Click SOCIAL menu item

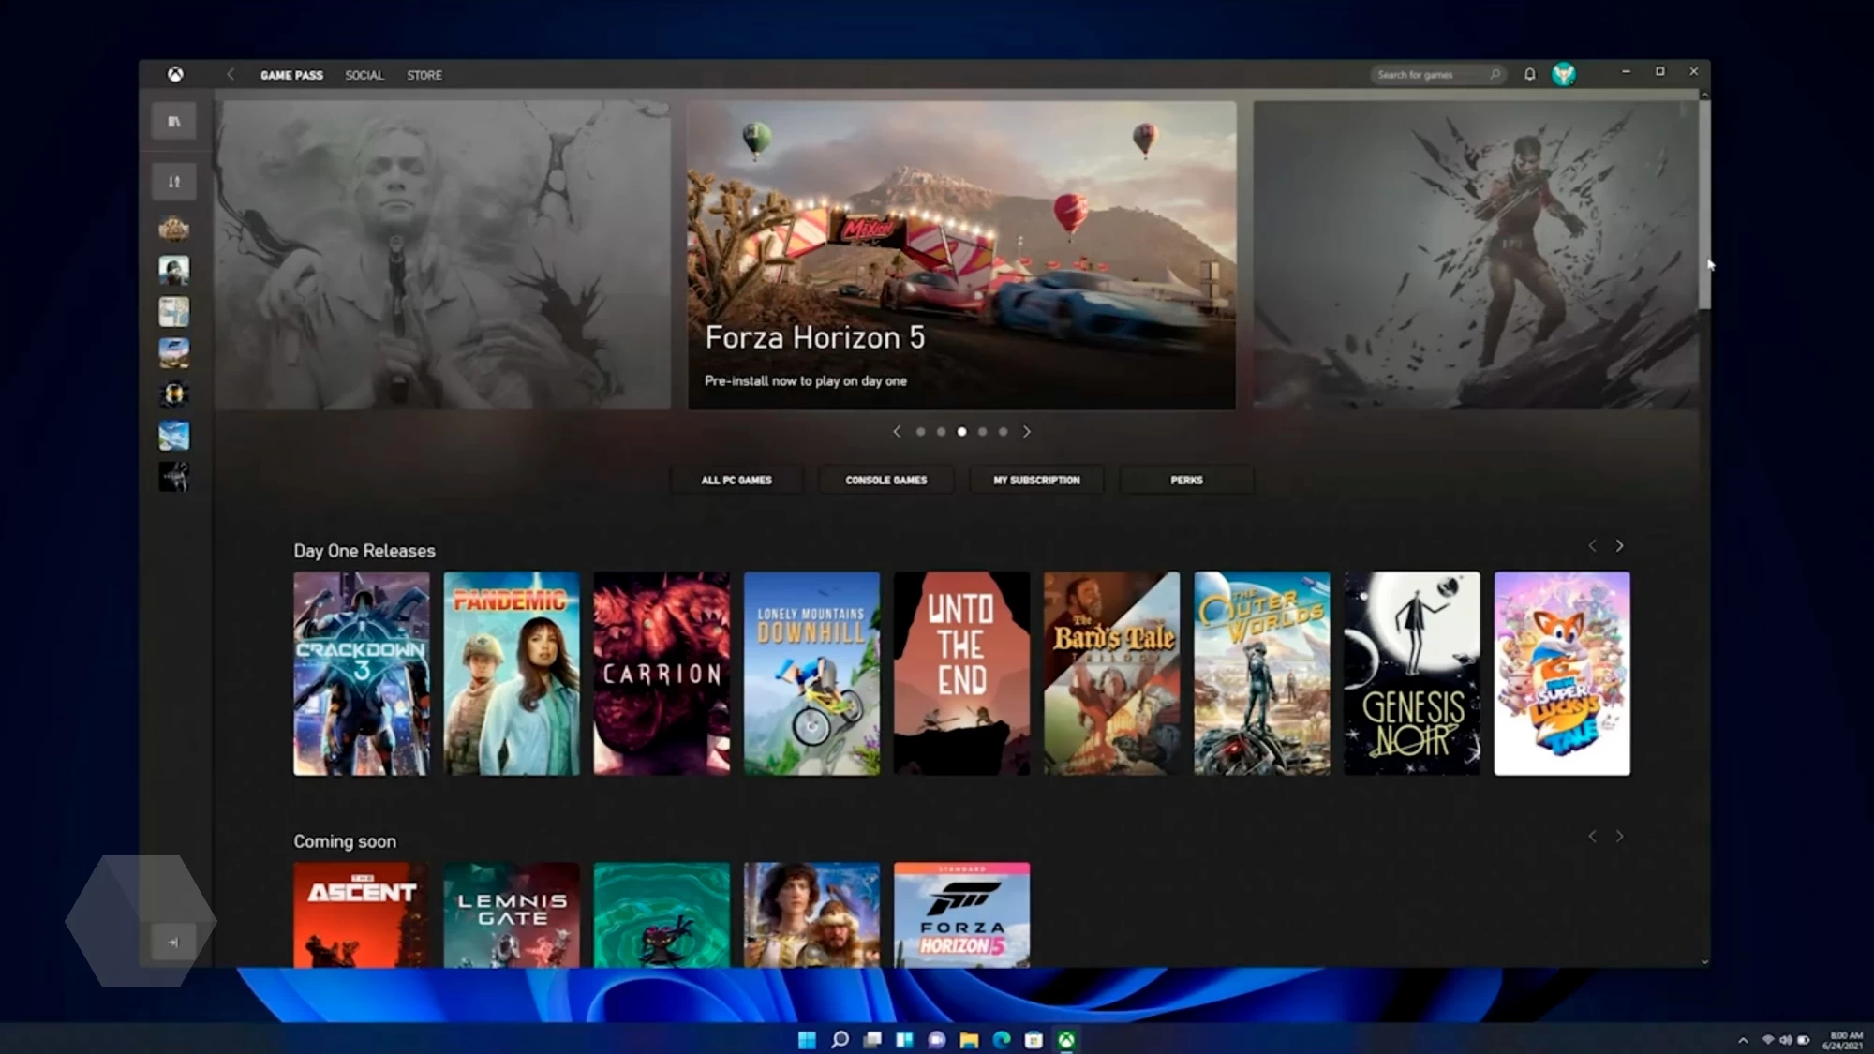(364, 73)
